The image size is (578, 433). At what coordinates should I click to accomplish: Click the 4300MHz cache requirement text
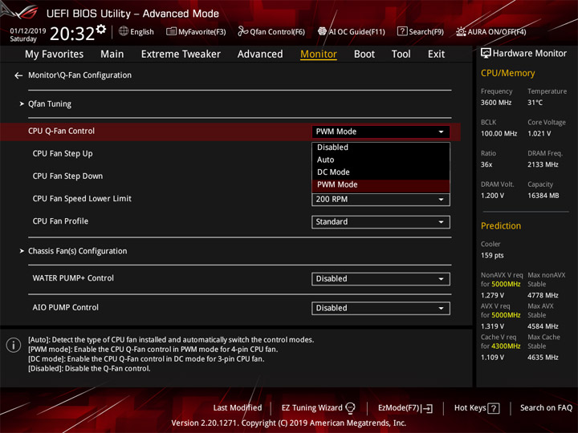pyautogui.click(x=506, y=346)
